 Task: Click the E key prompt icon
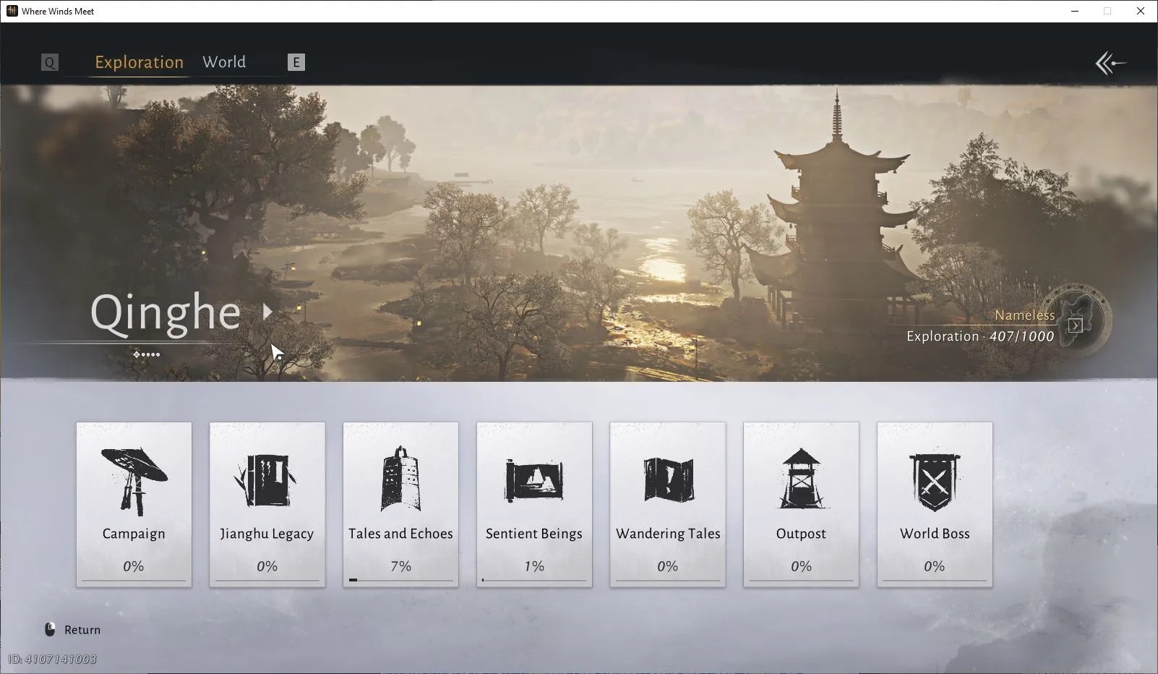296,62
